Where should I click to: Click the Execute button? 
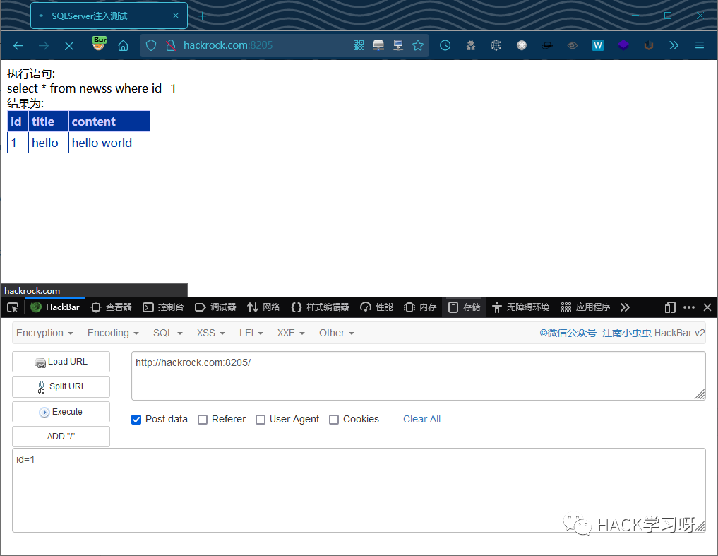61,412
